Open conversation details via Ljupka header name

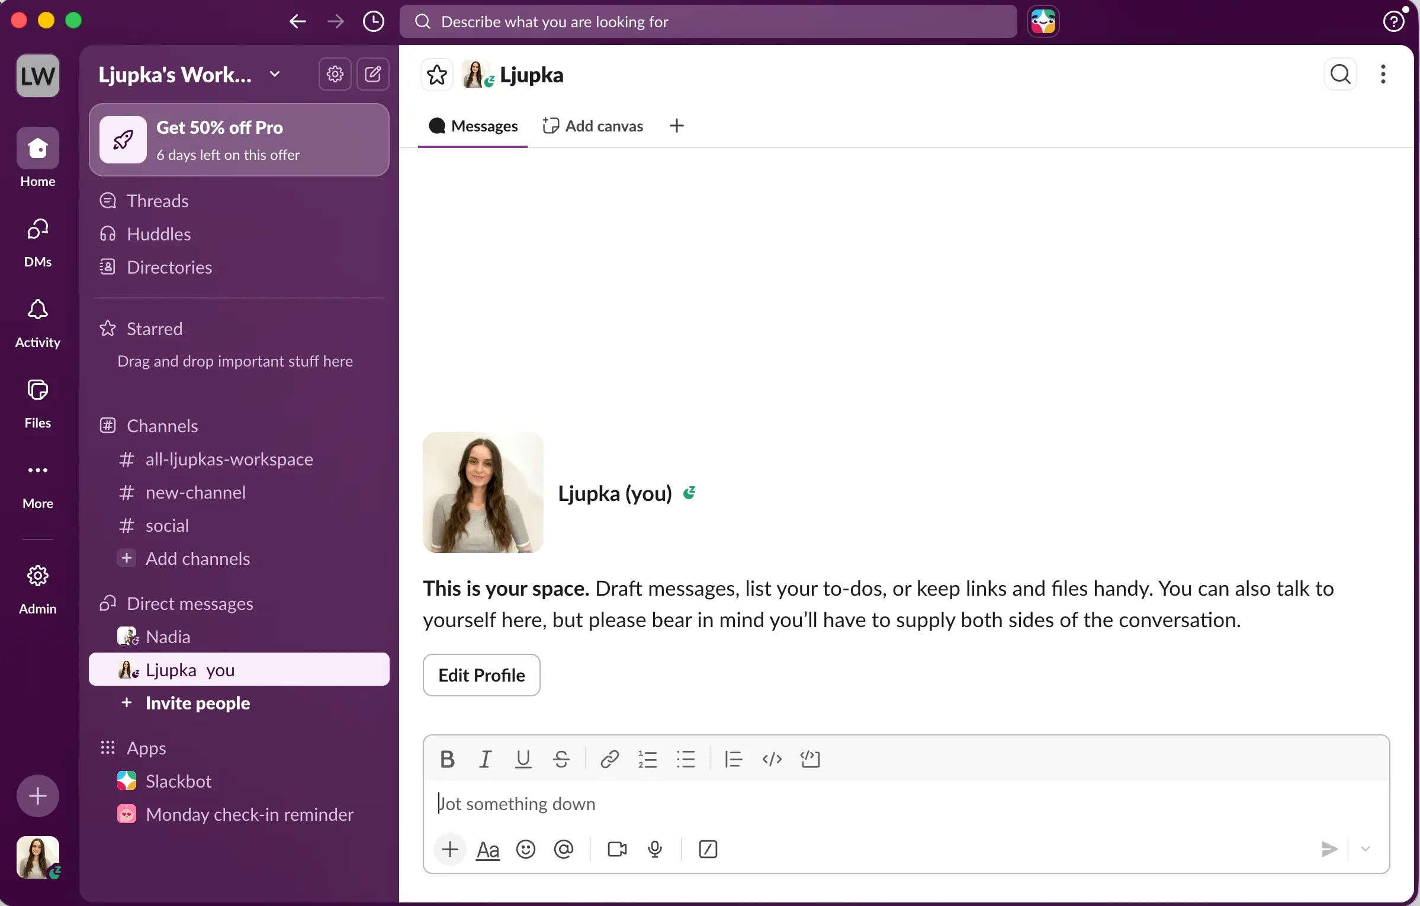tap(531, 75)
